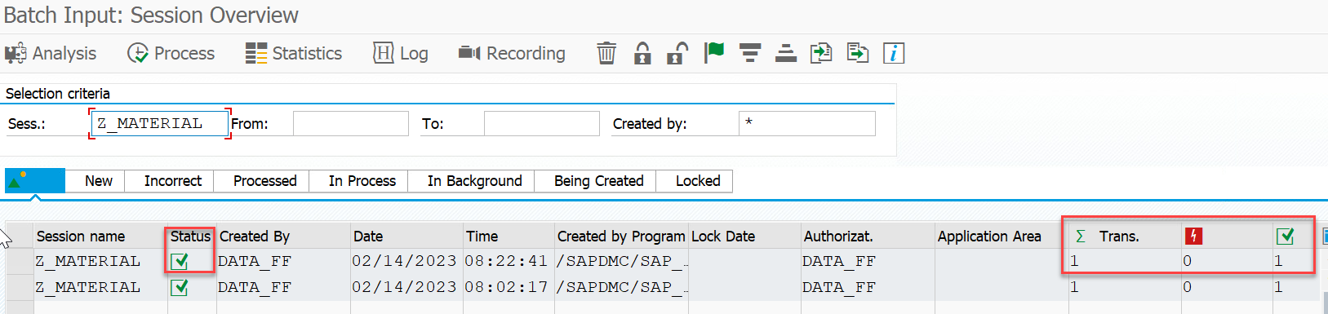Click the Status column header

click(190, 237)
